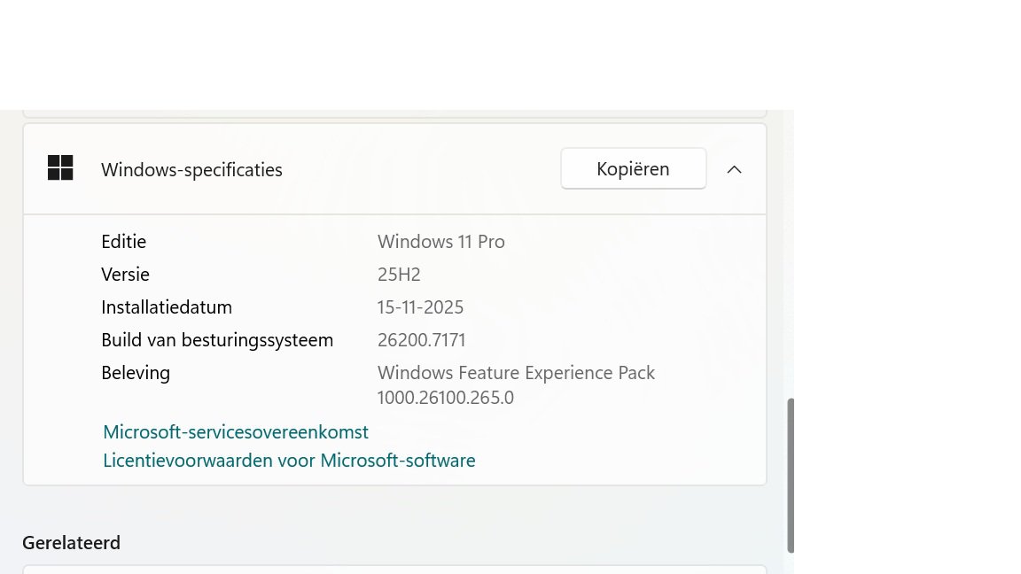Screen dimensions: 1021x574
Task: Select the Windows 11 Pro value text
Action: click(440, 242)
